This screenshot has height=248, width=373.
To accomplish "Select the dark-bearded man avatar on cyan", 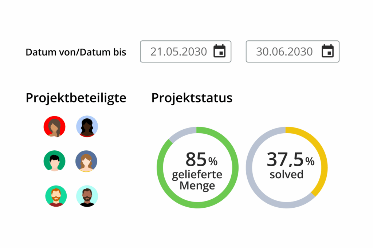I will coord(87,196).
